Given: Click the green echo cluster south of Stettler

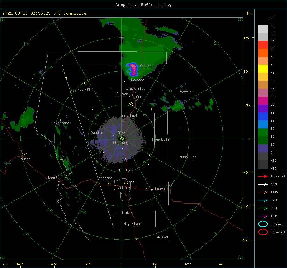Looking at the screenshot, I should [x=177, y=105].
